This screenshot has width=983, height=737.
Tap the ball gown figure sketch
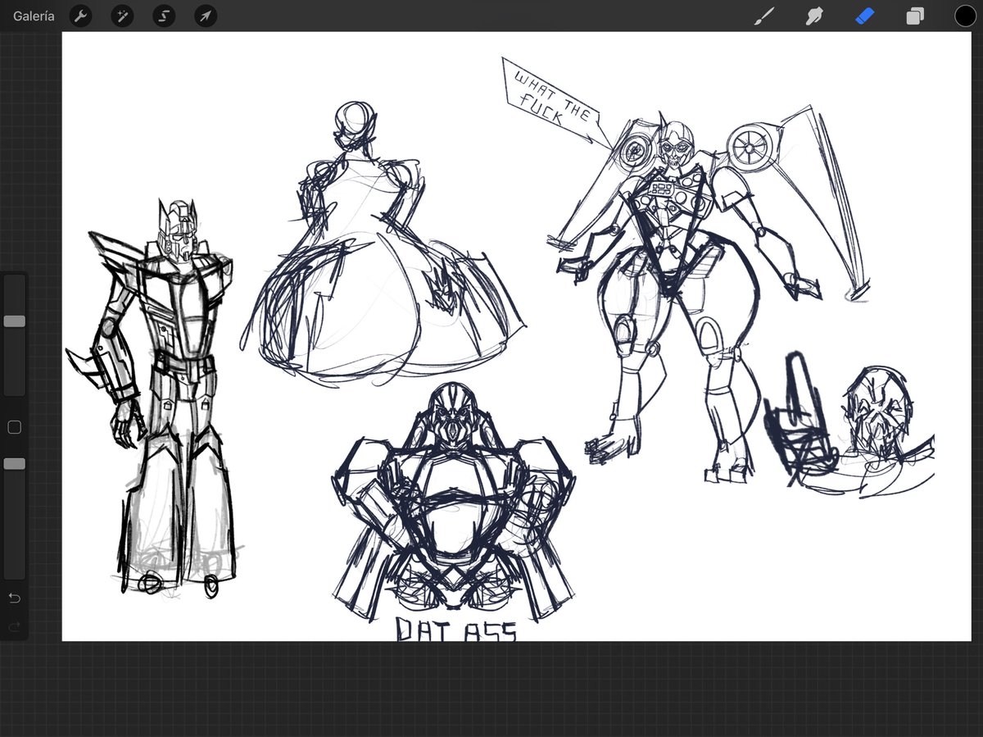click(383, 246)
